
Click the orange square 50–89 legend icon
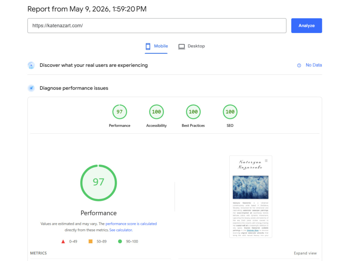(90, 241)
